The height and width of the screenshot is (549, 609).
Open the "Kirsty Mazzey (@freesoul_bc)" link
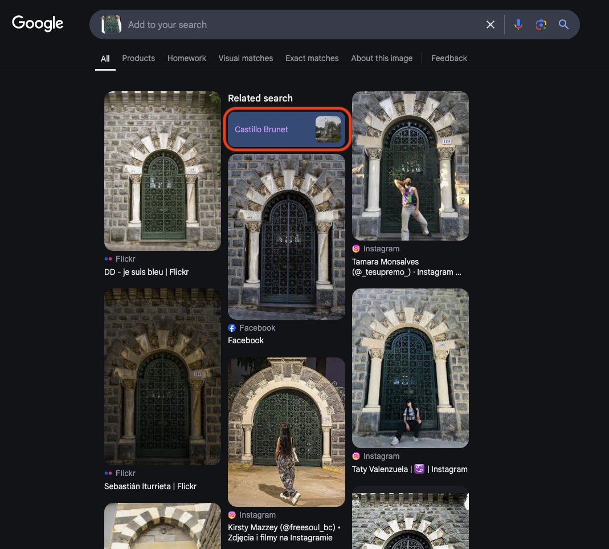(284, 532)
